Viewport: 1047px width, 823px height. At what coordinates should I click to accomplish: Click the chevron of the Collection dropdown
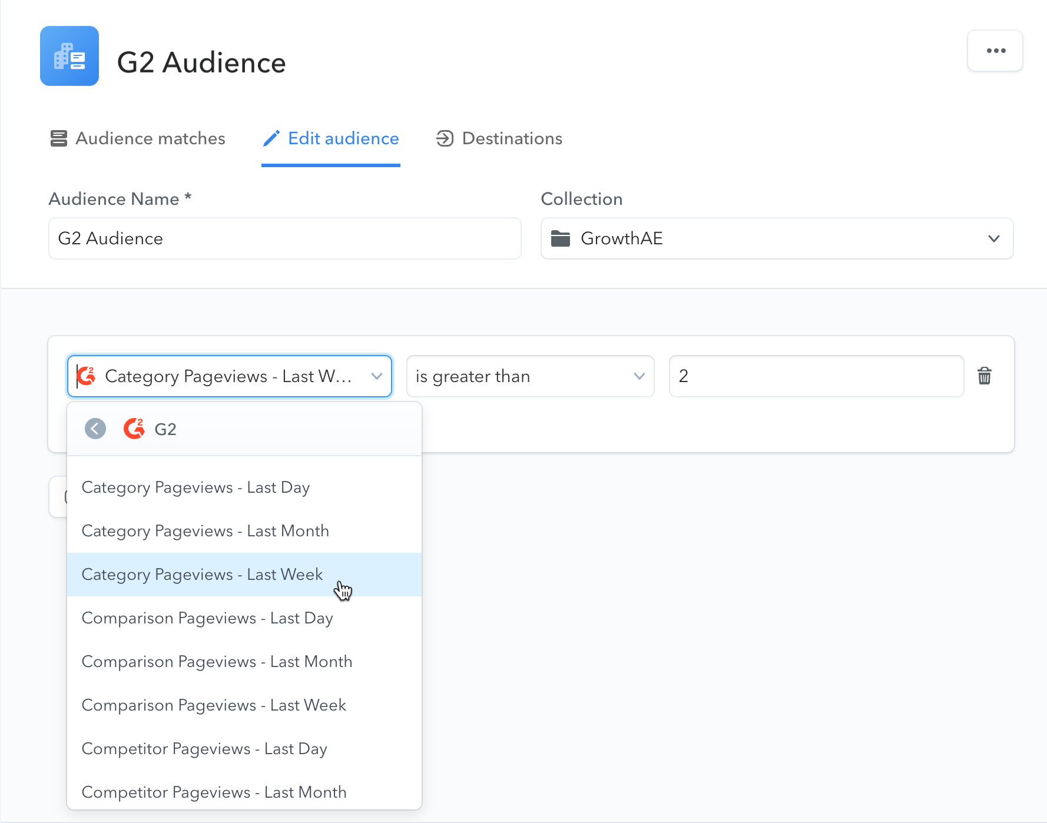click(x=994, y=238)
